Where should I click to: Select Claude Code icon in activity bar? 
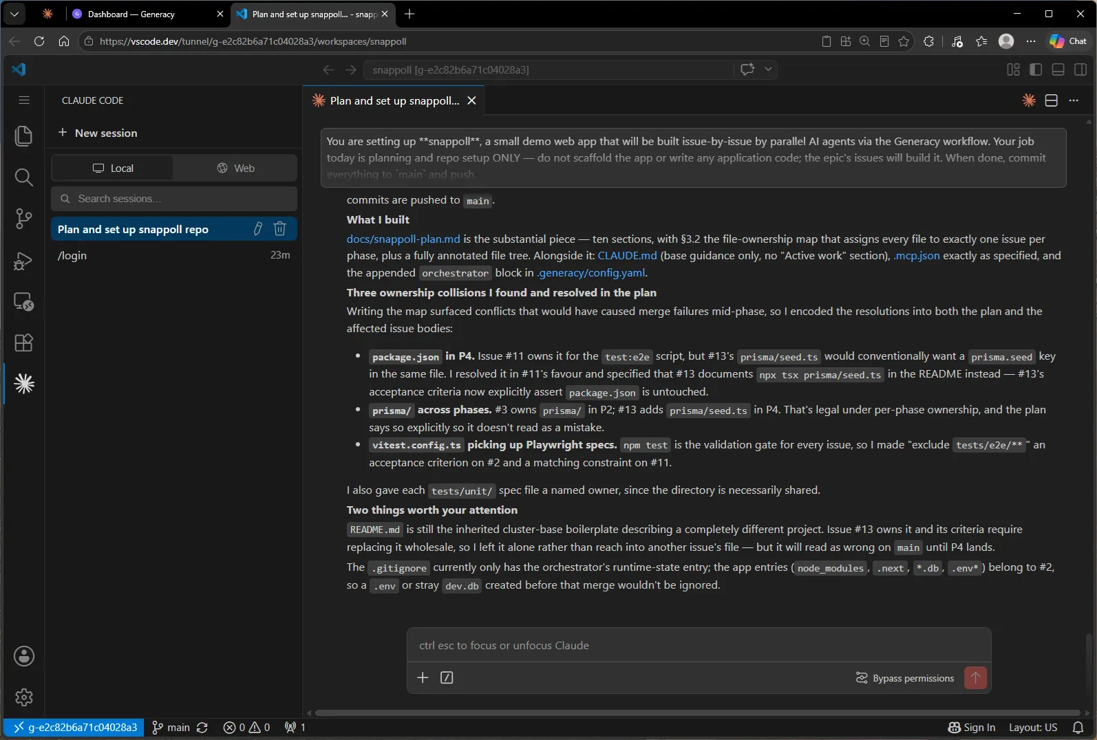click(x=24, y=384)
